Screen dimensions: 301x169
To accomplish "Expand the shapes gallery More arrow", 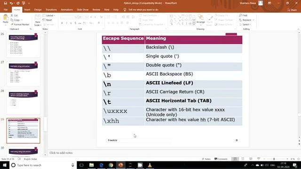I will (x=194, y=24).
